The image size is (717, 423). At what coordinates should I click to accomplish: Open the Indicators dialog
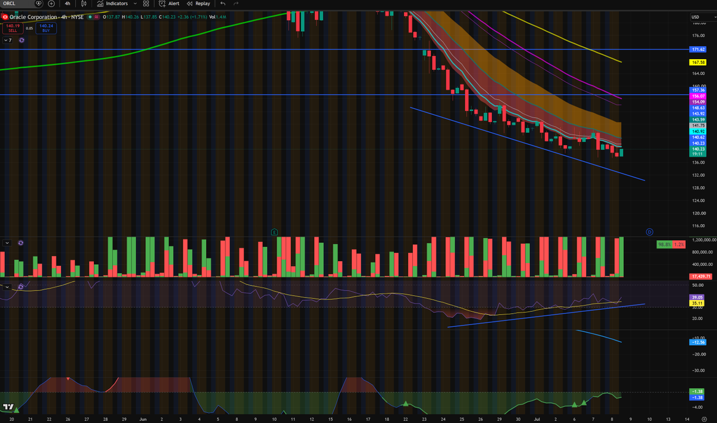pos(112,4)
